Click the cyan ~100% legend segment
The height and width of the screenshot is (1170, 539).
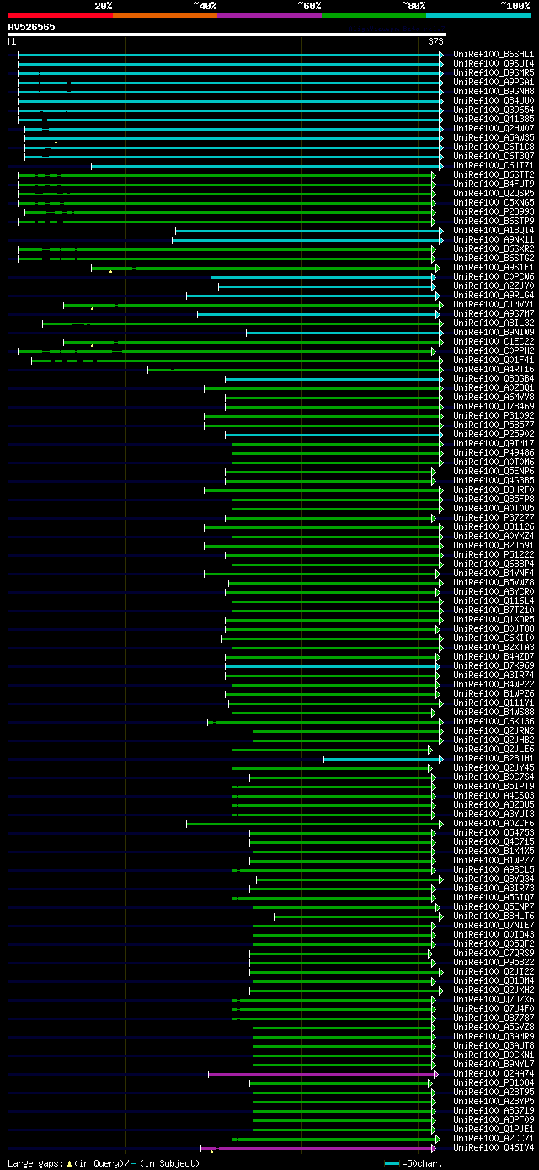478,15
